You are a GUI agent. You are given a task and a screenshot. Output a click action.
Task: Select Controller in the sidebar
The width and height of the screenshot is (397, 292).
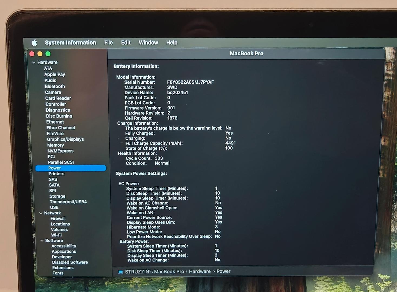[x=56, y=104]
